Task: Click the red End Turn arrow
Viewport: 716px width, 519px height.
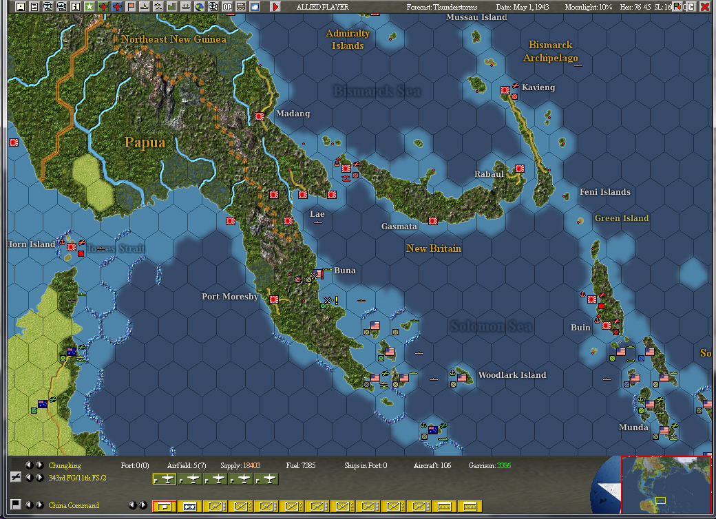Action: click(275, 7)
